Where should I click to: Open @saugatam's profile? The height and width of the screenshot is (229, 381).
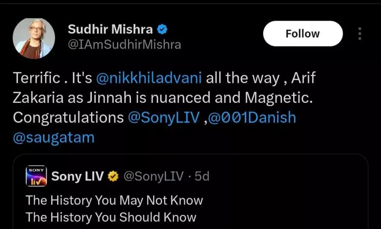[x=53, y=137]
